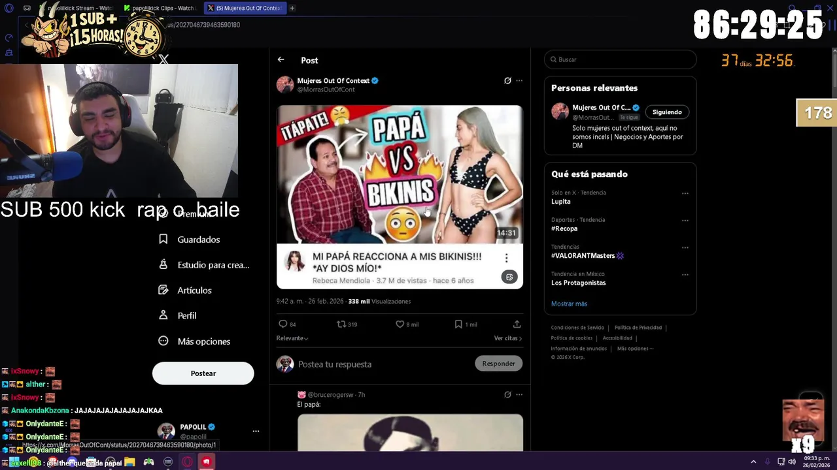Image resolution: width=837 pixels, height=470 pixels.
Task: Open the Los Protagonistas trending topic
Action: pos(578,283)
